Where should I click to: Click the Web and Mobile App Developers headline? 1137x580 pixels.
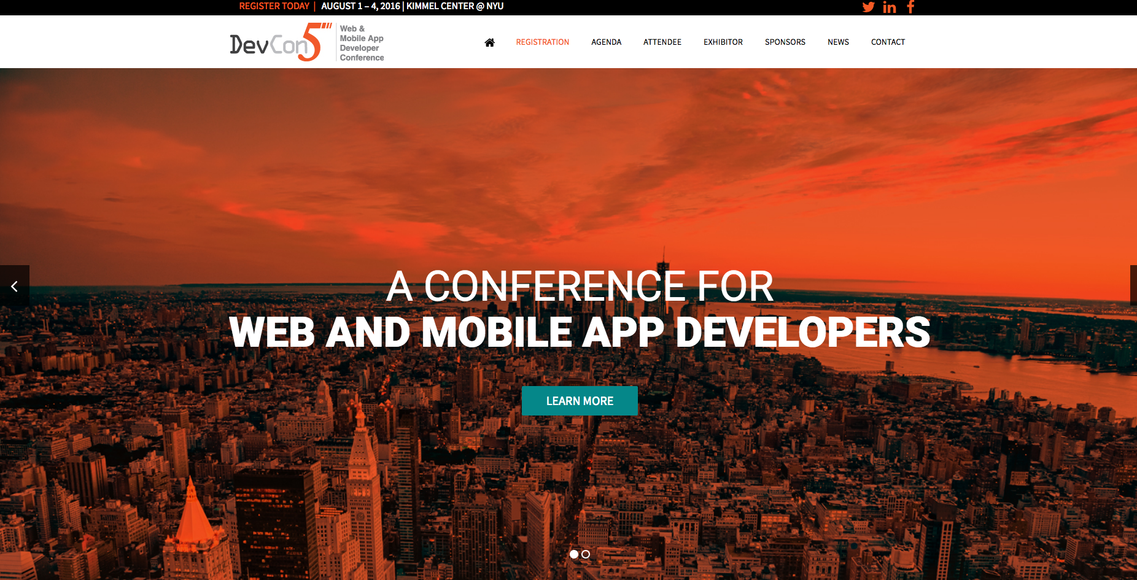[579, 332]
